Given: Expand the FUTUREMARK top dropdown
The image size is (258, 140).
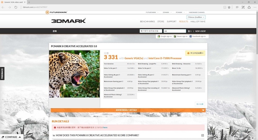Looking at the screenshot, I should pos(152,12).
